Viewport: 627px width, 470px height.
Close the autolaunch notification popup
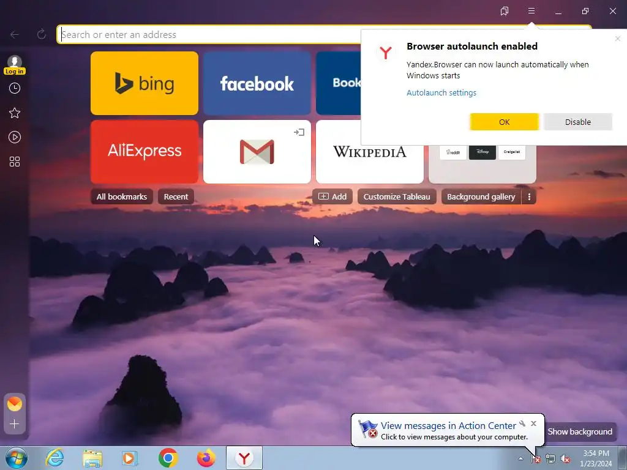(617, 39)
